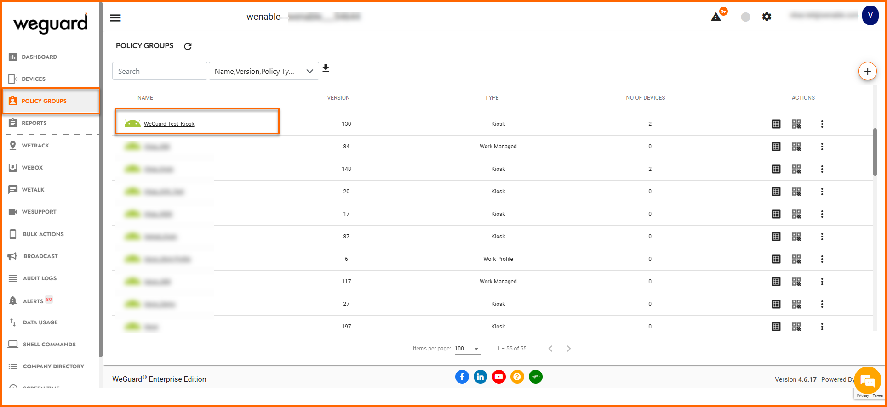Viewport: 887px width, 407px height.
Task: Click the version 130 cell
Action: coord(346,124)
